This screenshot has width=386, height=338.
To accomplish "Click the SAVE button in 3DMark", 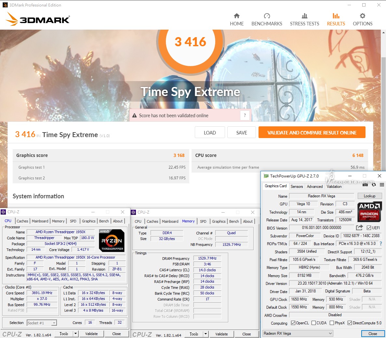I will coord(242,133).
